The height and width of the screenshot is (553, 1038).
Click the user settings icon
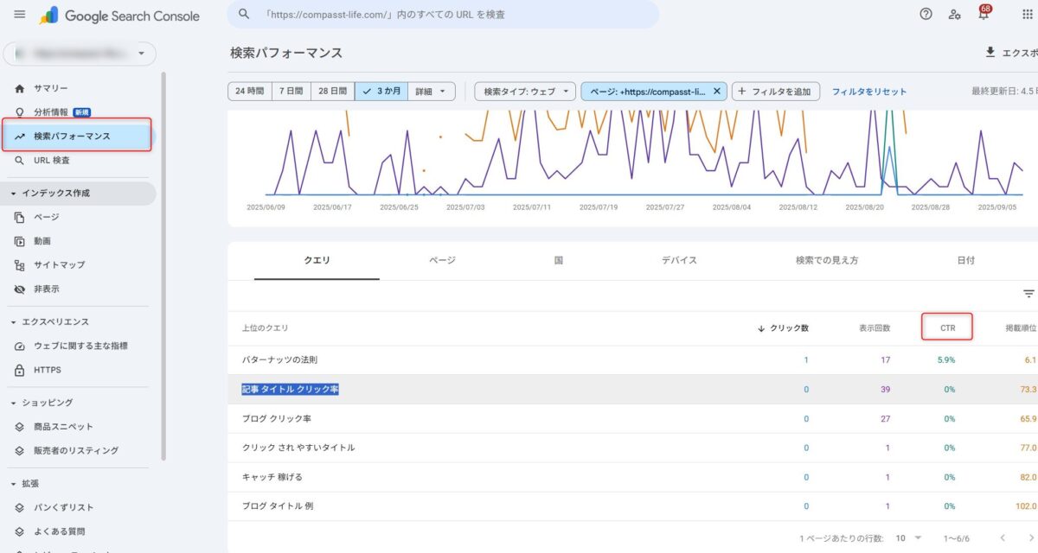954,15
